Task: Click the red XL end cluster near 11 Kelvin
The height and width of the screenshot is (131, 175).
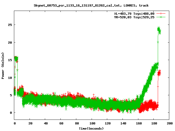Action: tap(159, 73)
